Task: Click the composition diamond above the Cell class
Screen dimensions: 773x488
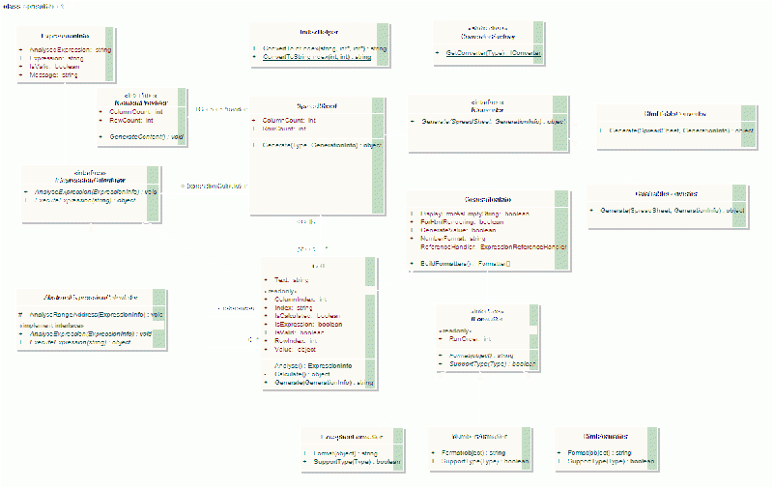Action: coord(321,248)
